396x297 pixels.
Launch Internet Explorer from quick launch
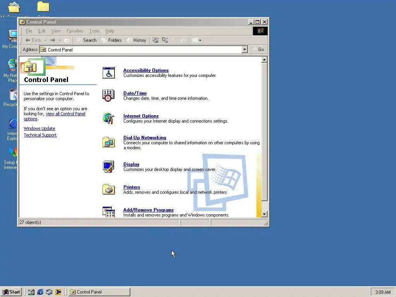point(40,292)
